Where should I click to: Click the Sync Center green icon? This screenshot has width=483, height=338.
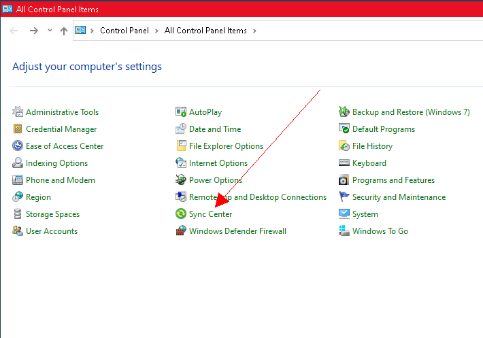[181, 214]
